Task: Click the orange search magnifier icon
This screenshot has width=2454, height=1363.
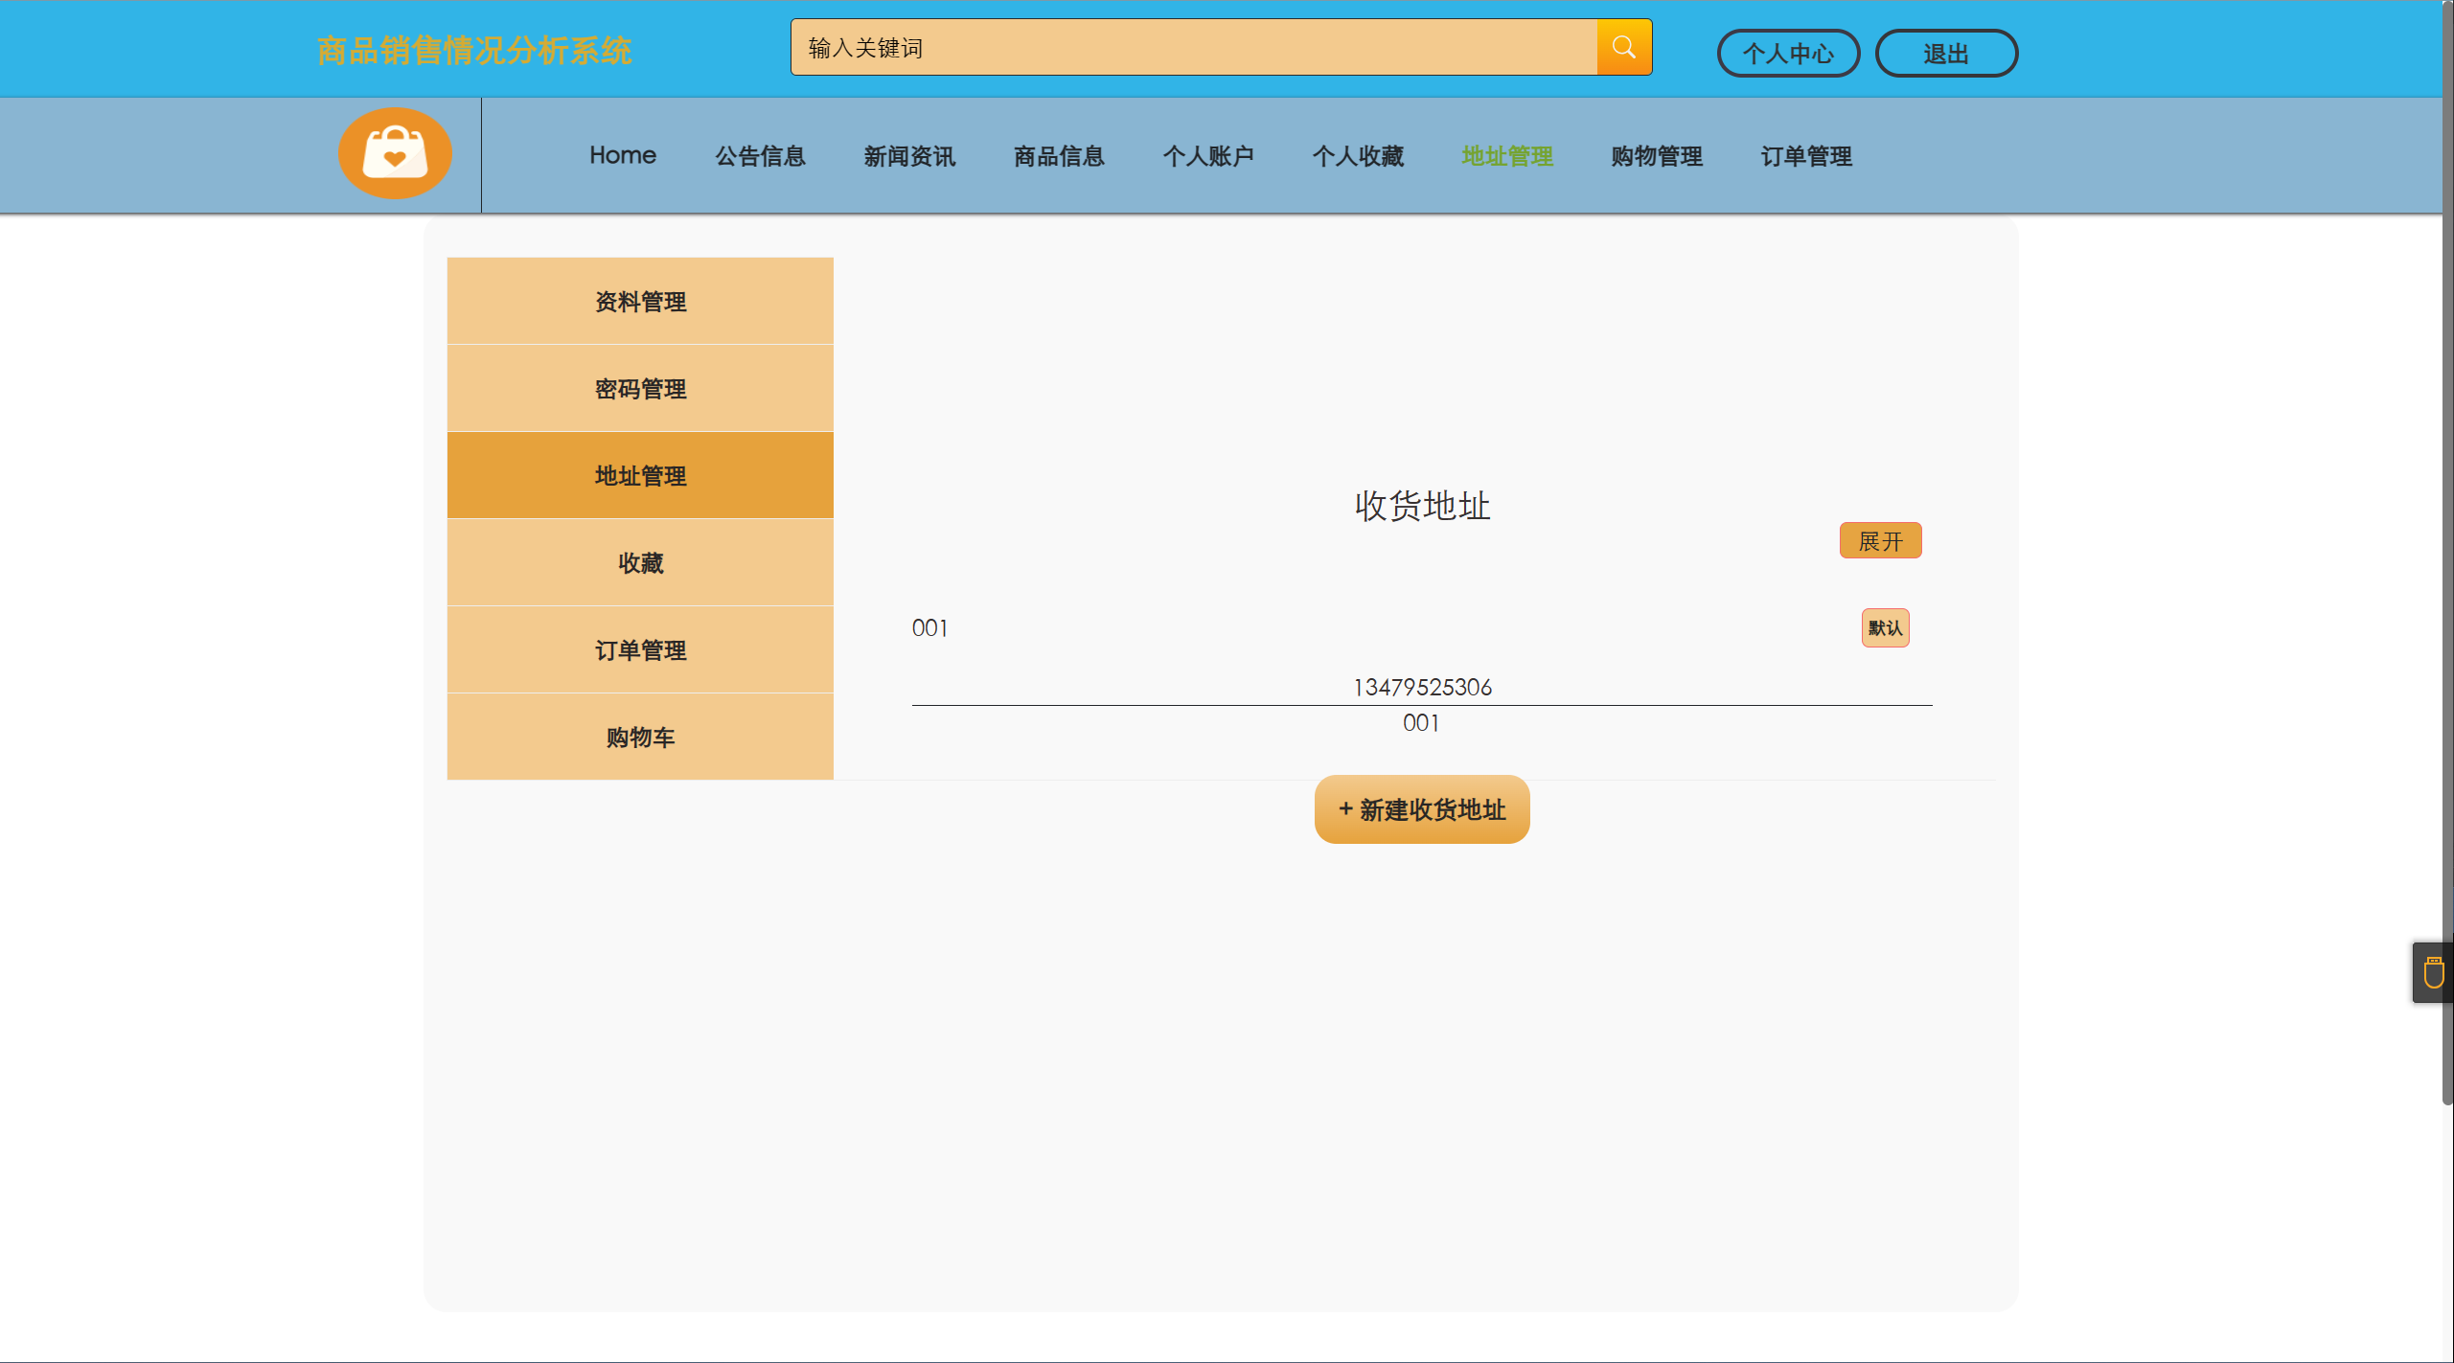Action: click(1623, 47)
